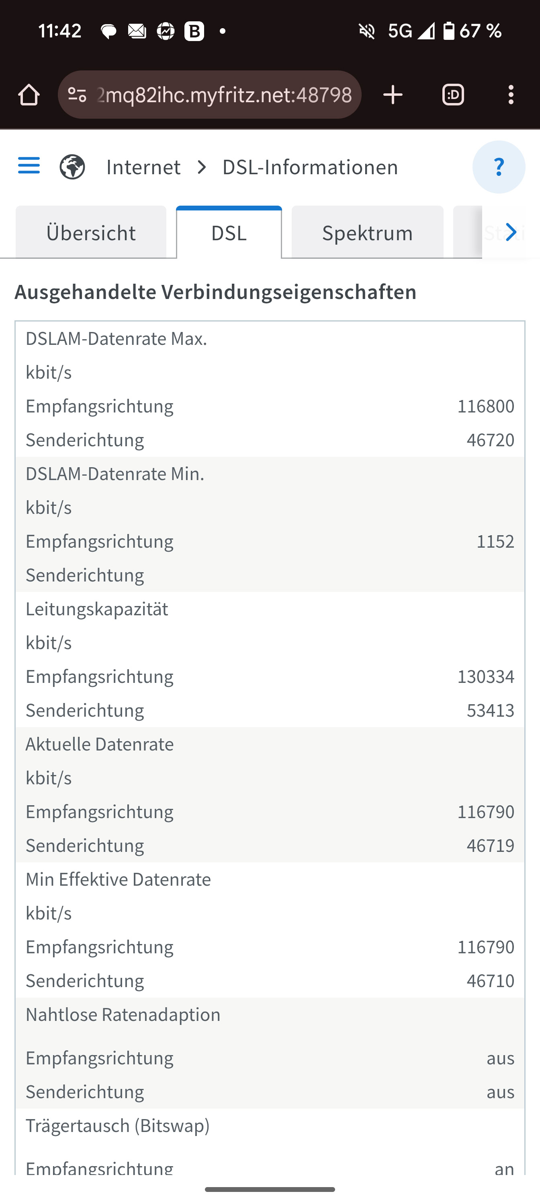
Task: Open the browser three-dot menu
Action: pyautogui.click(x=511, y=95)
